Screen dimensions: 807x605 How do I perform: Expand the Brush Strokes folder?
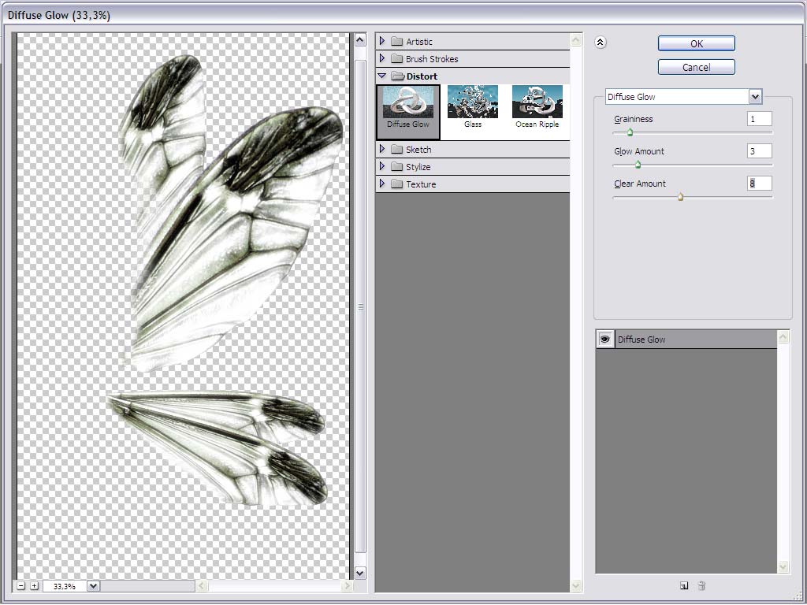(382, 58)
